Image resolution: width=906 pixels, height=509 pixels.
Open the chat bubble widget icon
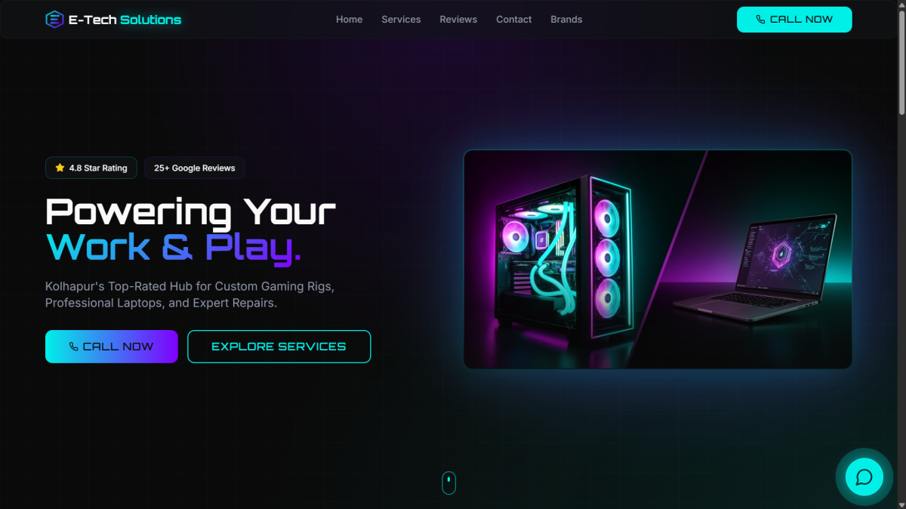pyautogui.click(x=864, y=477)
